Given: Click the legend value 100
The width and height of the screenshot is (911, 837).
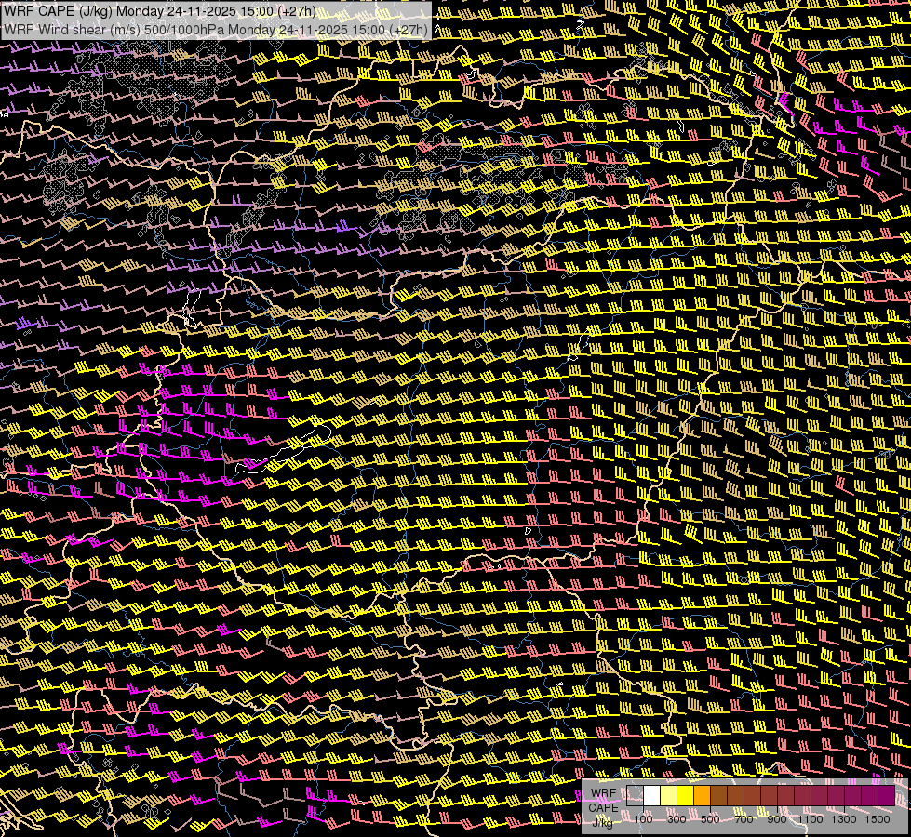Looking at the screenshot, I should coord(643,819).
